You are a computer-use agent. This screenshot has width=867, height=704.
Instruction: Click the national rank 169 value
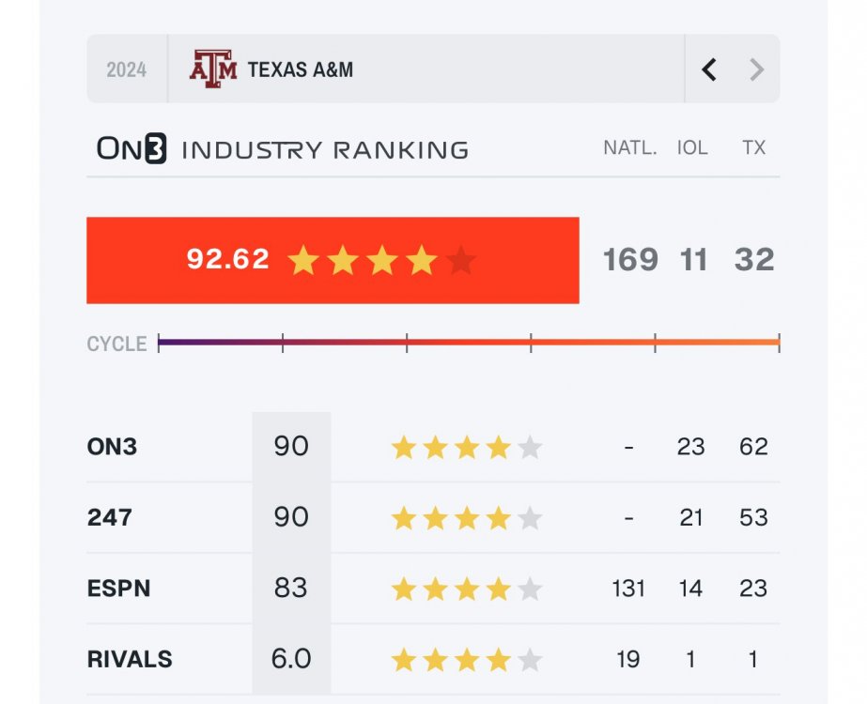(630, 260)
